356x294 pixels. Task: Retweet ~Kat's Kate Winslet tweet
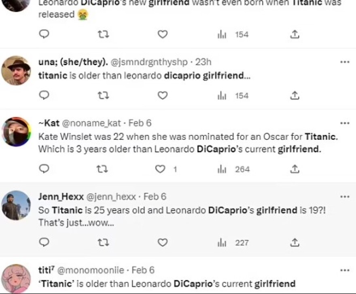click(103, 169)
